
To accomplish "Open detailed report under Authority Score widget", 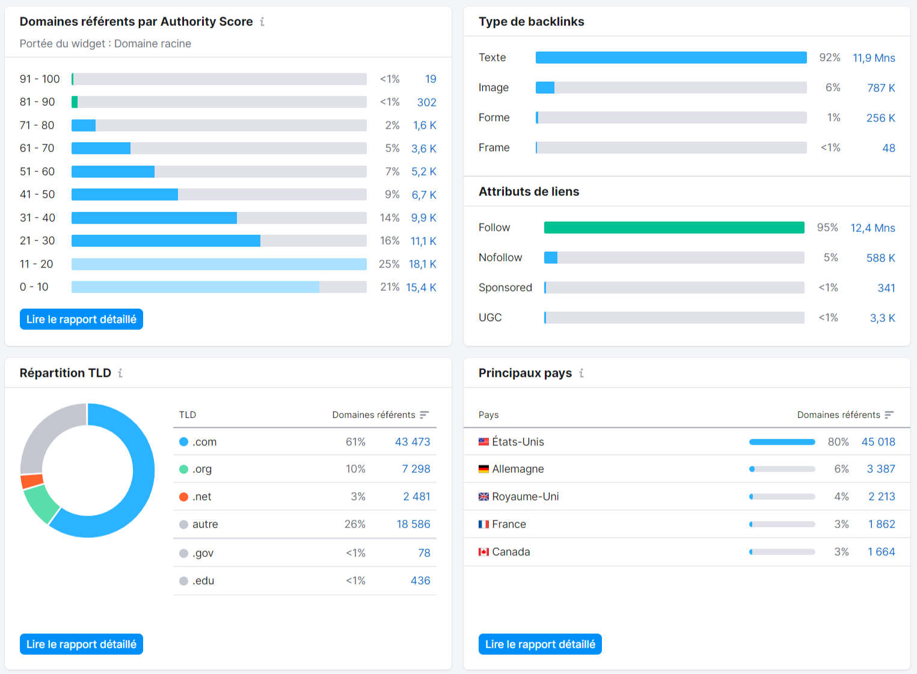I will coord(81,320).
